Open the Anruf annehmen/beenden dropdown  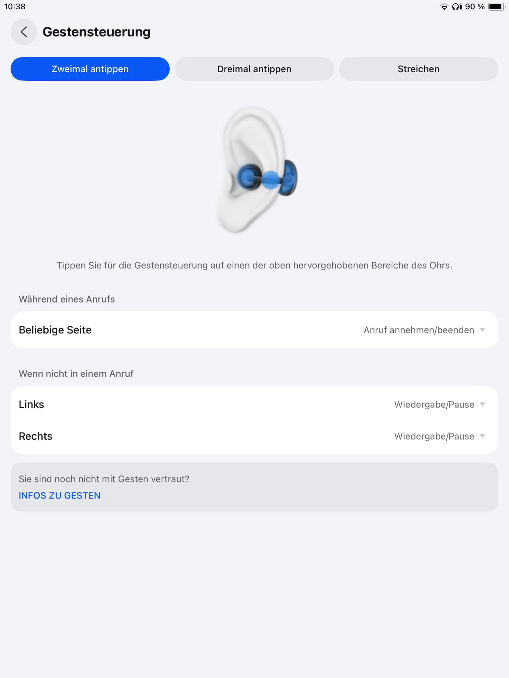click(419, 330)
